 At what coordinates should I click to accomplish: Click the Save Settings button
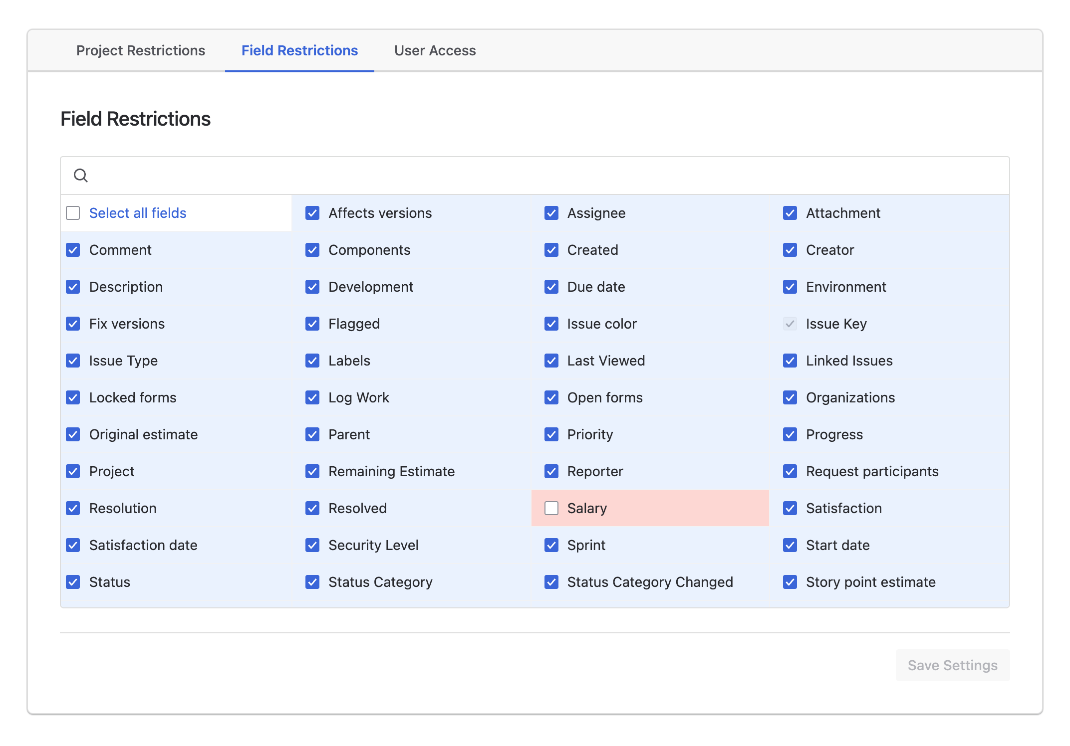(x=952, y=665)
